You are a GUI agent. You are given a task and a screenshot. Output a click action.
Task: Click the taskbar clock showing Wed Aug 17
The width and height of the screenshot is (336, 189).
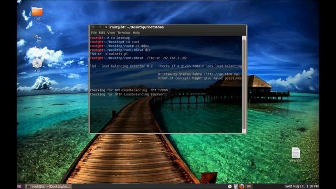302,186
